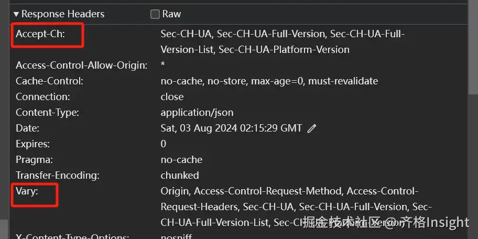Click the pencil edit icon beside Date
Image resolution: width=478 pixels, height=239 pixels.
click(312, 128)
